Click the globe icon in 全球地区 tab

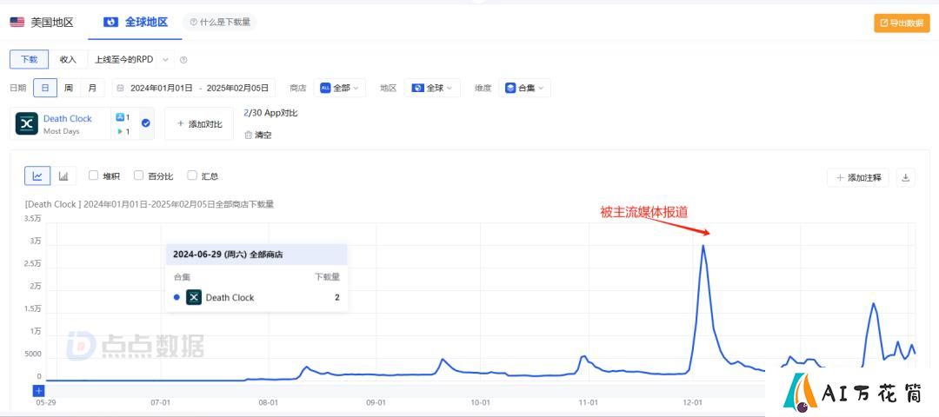coord(110,22)
